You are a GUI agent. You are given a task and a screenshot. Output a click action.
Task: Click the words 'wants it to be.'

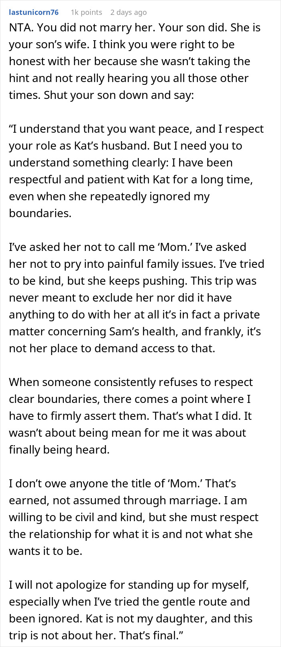point(45,551)
